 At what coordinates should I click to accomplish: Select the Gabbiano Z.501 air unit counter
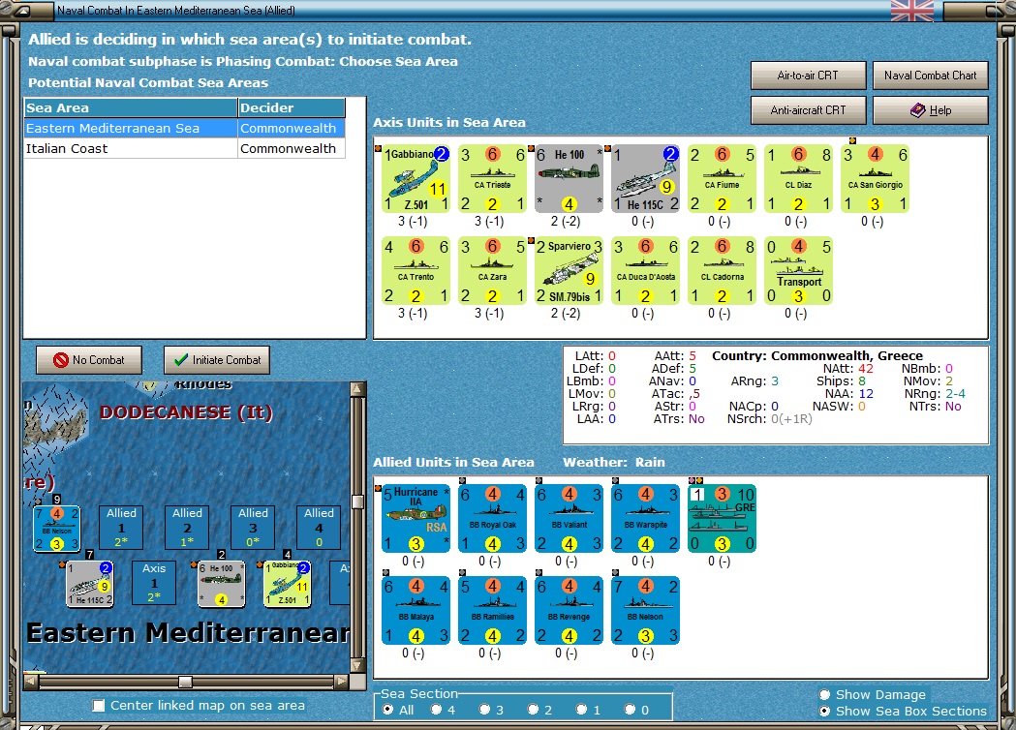point(416,179)
